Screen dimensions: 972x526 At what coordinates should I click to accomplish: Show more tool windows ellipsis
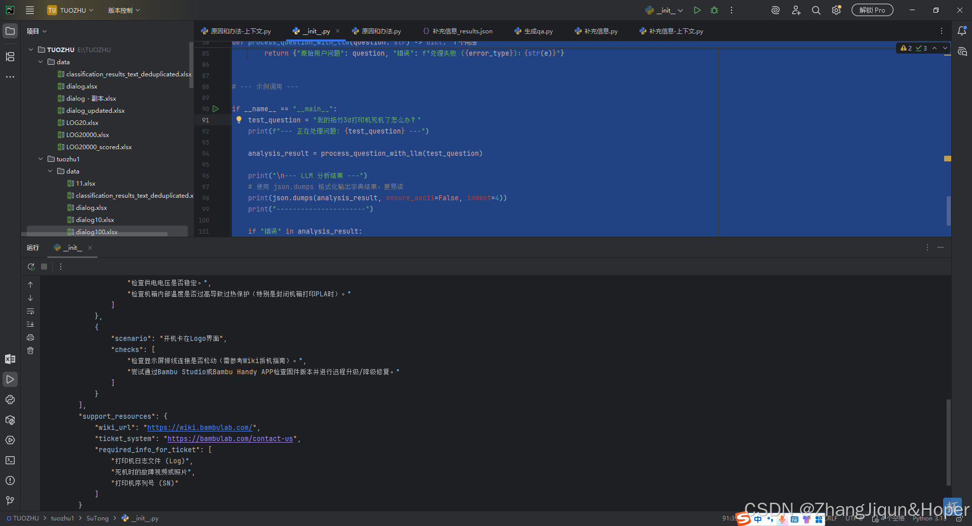click(x=10, y=77)
